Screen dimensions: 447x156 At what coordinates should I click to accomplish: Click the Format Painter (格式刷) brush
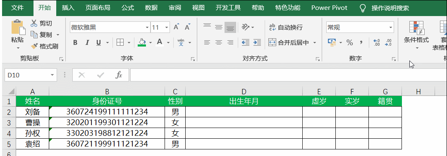pos(34,46)
